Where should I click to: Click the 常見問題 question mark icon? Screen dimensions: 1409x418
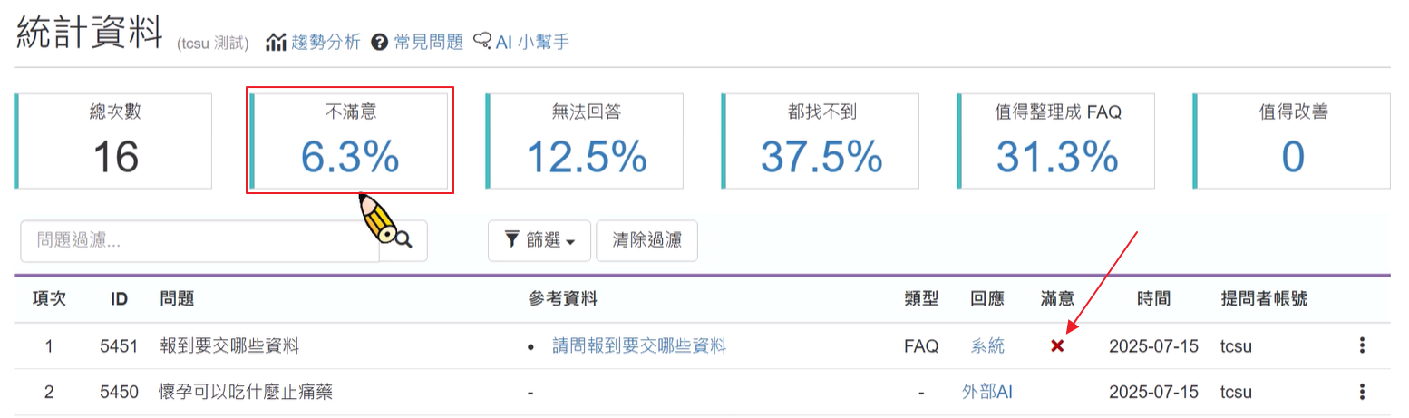(x=380, y=42)
